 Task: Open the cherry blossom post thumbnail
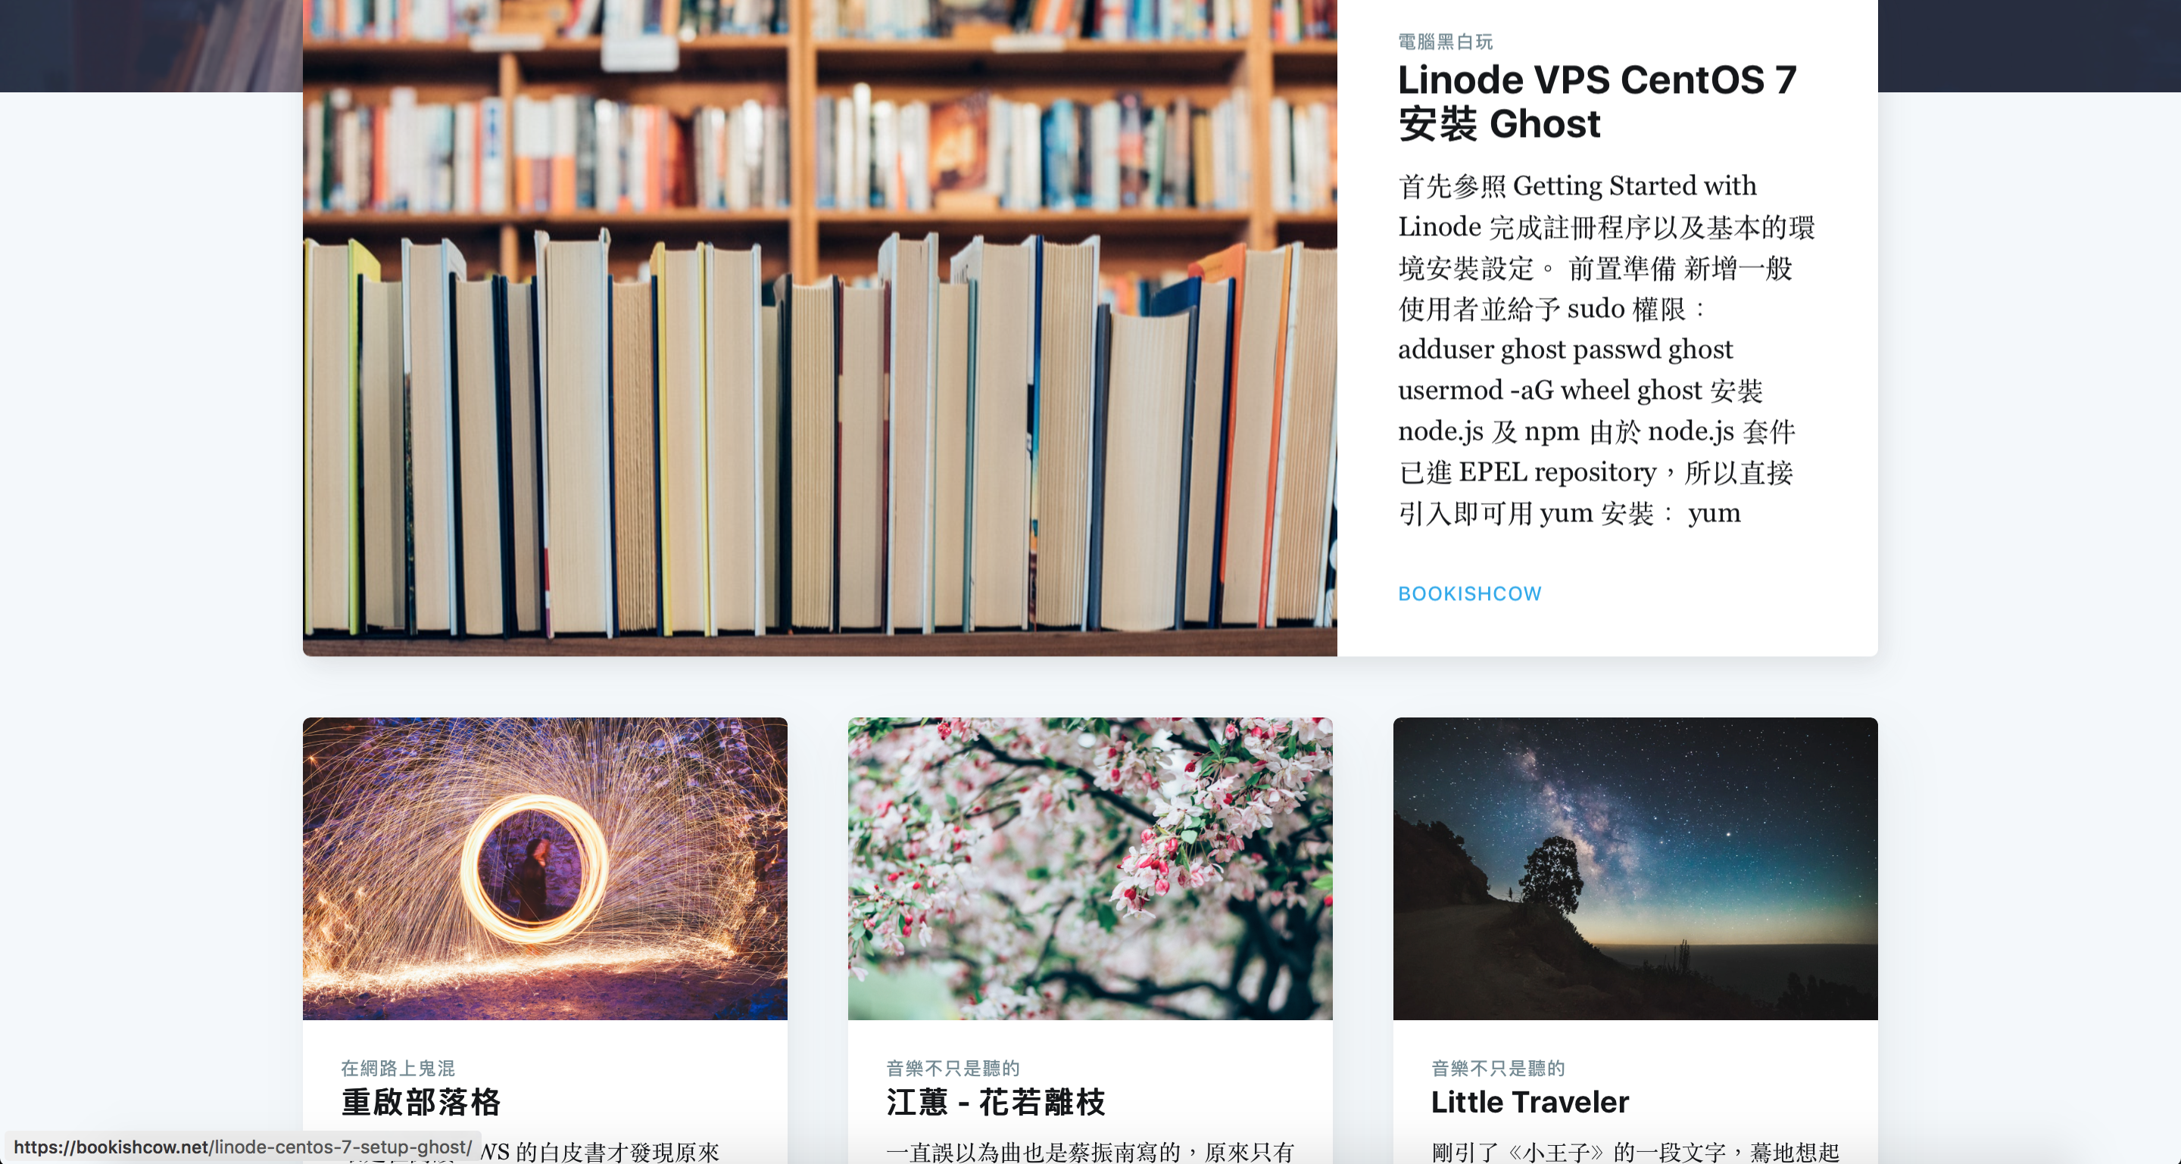tap(1090, 869)
